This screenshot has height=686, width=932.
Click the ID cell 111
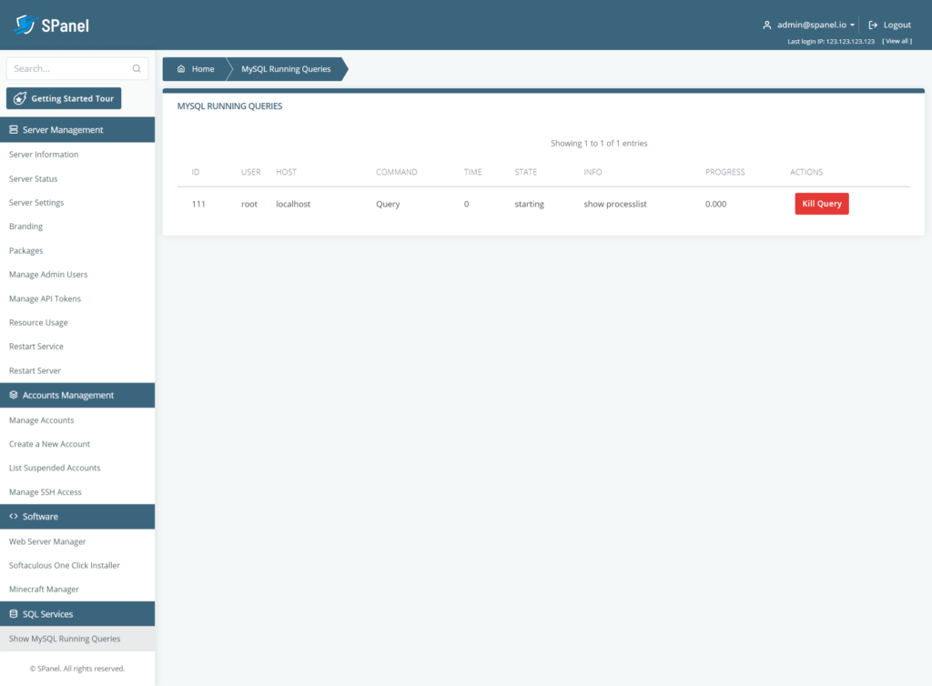tap(198, 204)
